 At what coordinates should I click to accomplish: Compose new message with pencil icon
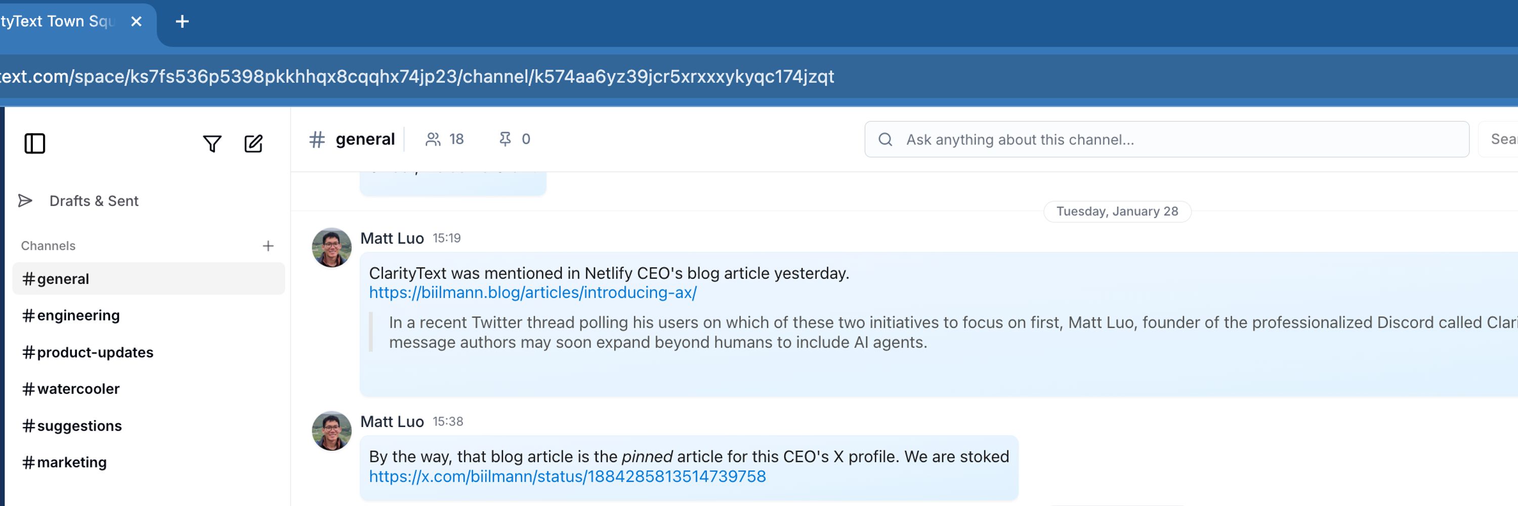coord(254,143)
